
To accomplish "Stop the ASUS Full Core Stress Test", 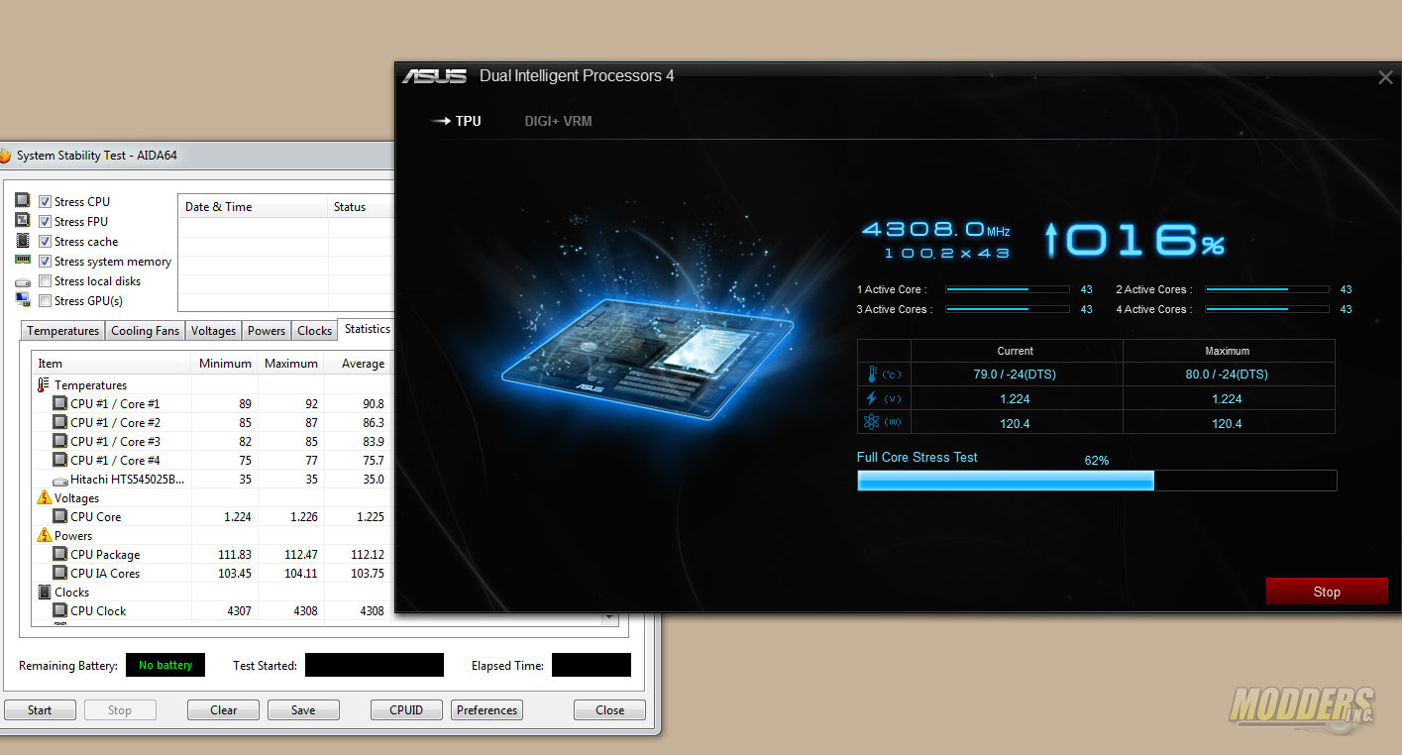I will 1327,592.
